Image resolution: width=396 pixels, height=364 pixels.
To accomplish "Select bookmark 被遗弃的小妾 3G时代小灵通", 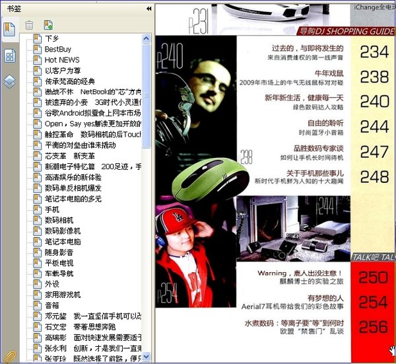I will [x=93, y=102].
